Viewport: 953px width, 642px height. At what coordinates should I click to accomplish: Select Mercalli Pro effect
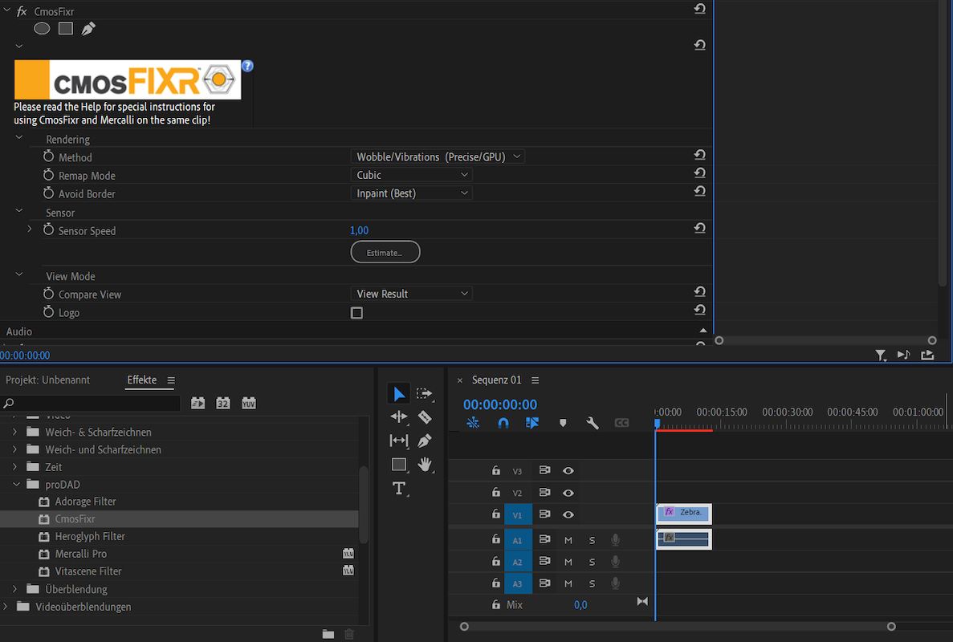point(80,554)
